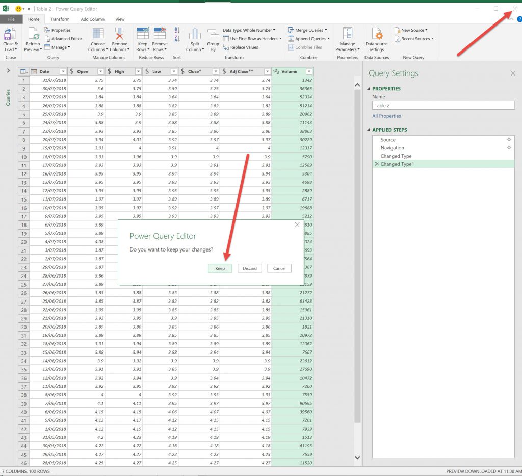Click the Refresh Preview icon
Image resolution: width=522 pixels, height=476 pixels.
33,35
